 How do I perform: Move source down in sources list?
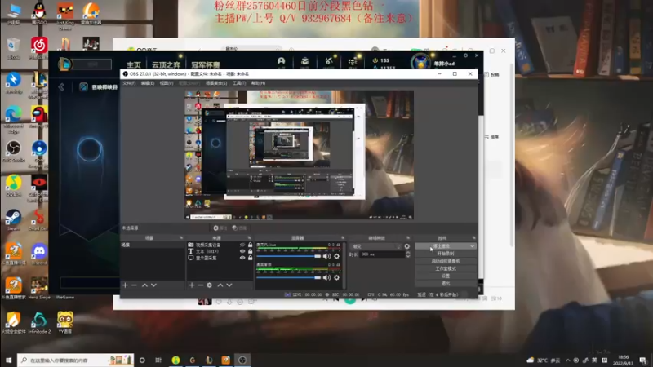(229, 285)
